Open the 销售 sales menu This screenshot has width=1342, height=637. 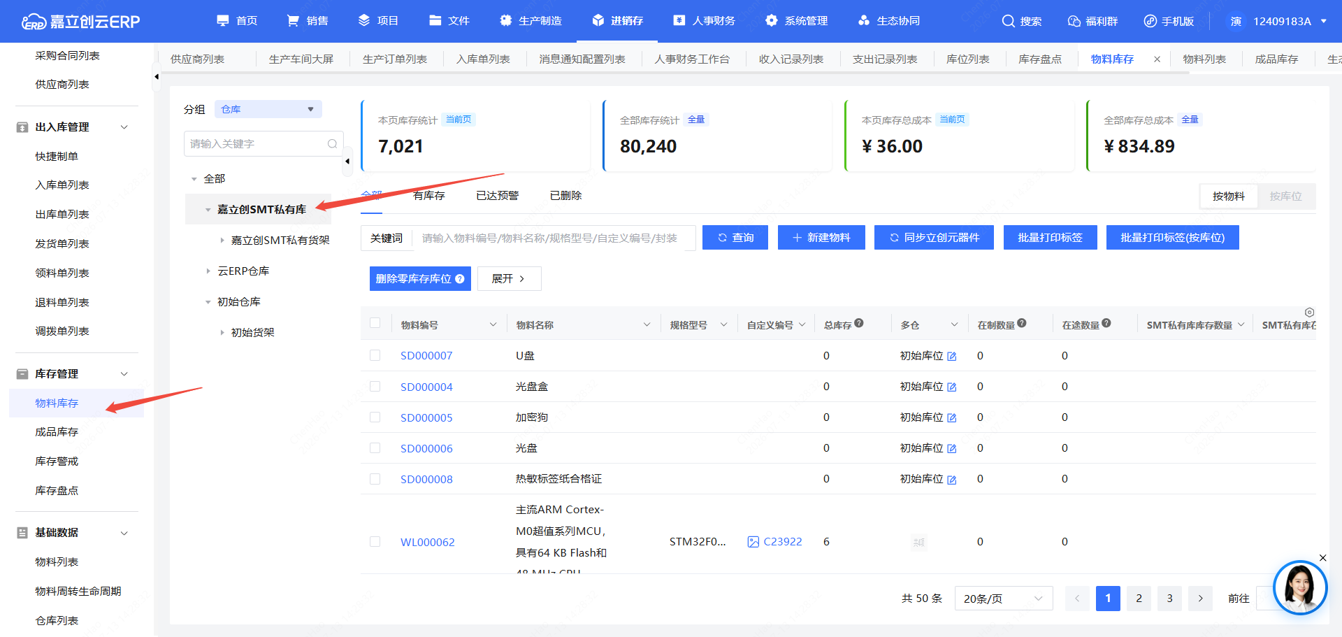[x=308, y=21]
